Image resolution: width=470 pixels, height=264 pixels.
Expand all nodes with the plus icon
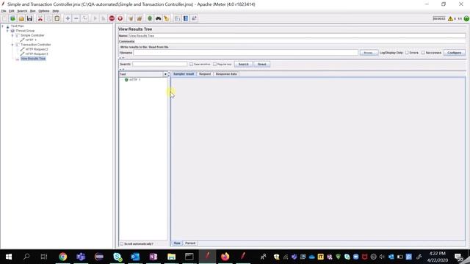(68, 18)
